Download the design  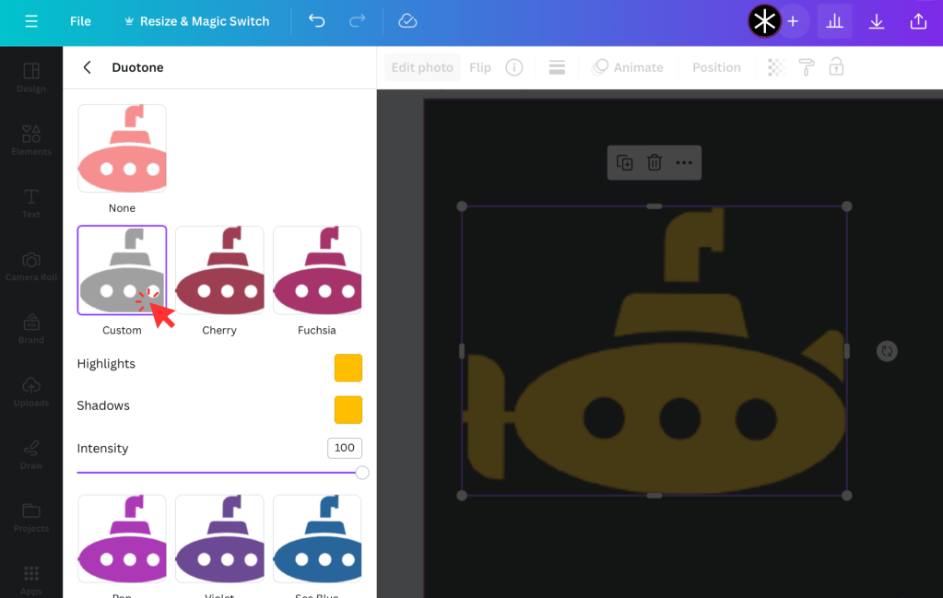877,21
